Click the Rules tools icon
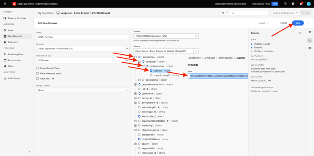 click(x=5, y=31)
